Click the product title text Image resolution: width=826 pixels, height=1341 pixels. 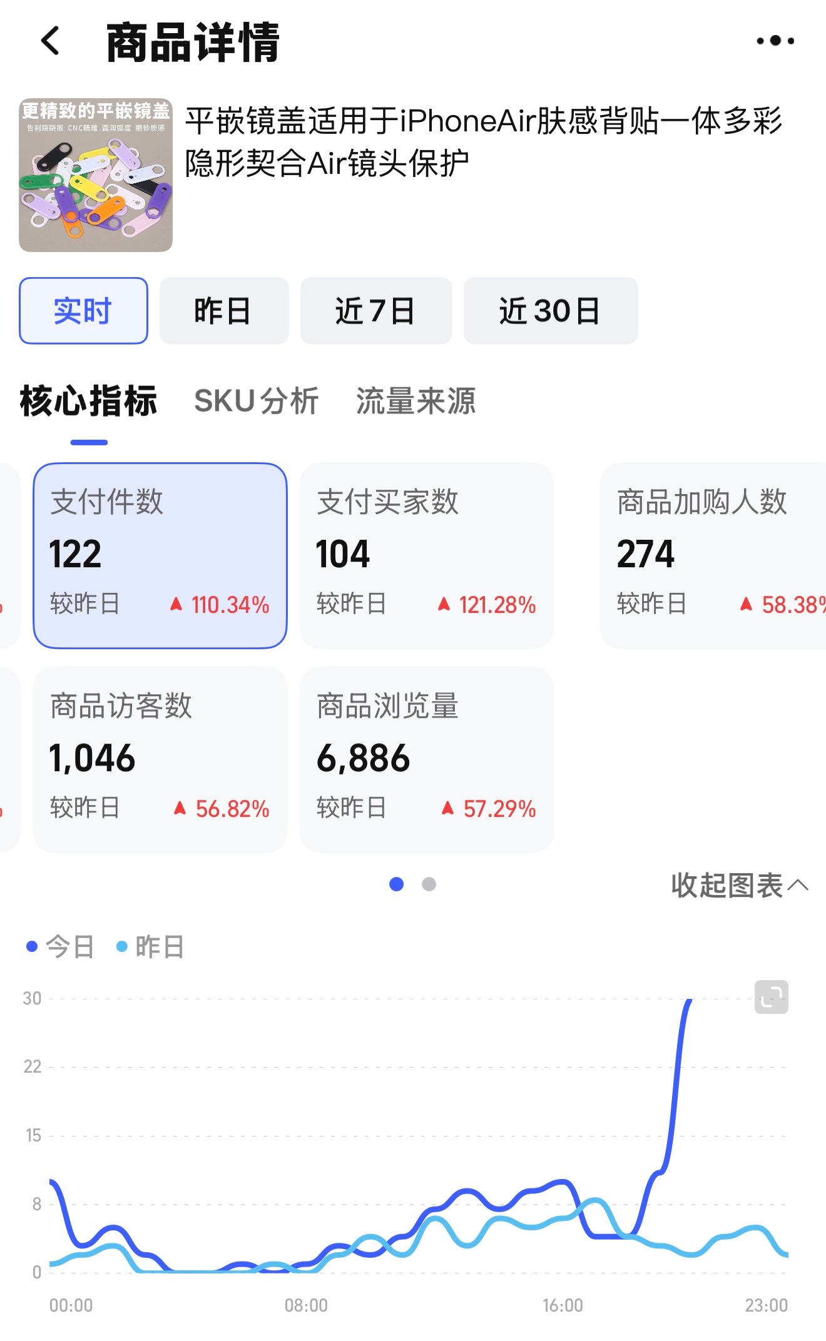click(484, 142)
